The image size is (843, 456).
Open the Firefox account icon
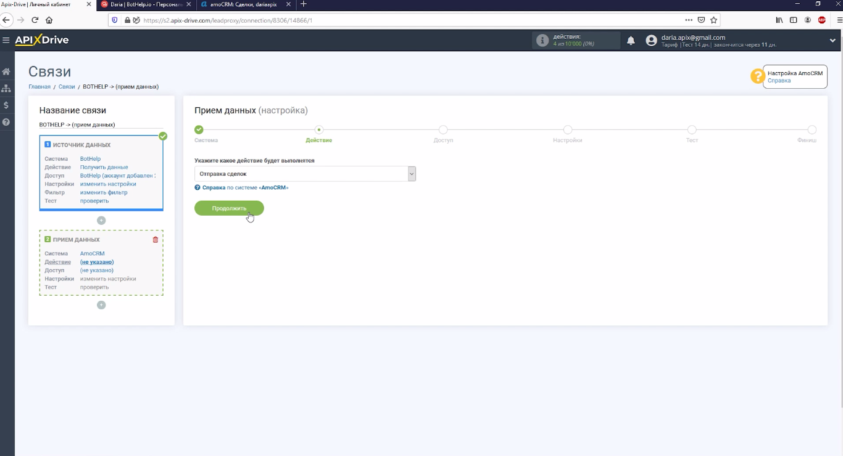(x=808, y=20)
